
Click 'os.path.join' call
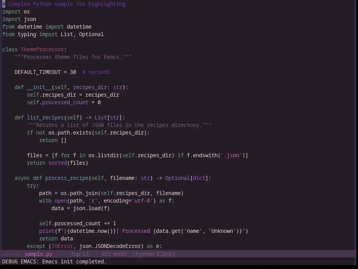coord(79,193)
